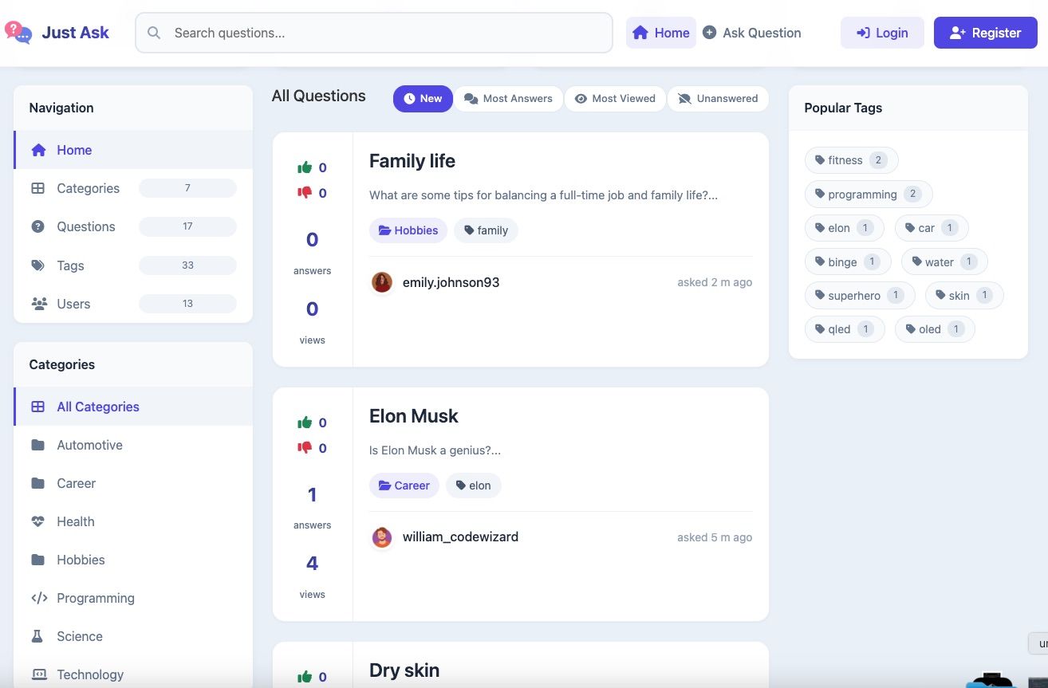This screenshot has width=1048, height=688.
Task: Open emily.johnson93 username link
Action: coord(451,282)
